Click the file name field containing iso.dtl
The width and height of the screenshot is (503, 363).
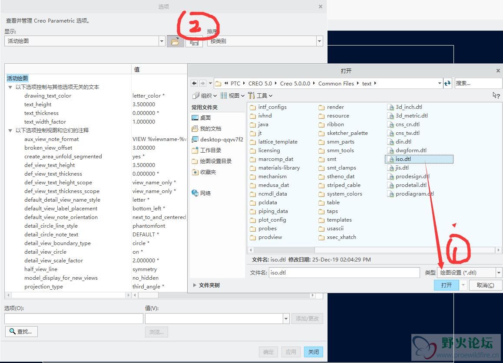click(x=344, y=273)
